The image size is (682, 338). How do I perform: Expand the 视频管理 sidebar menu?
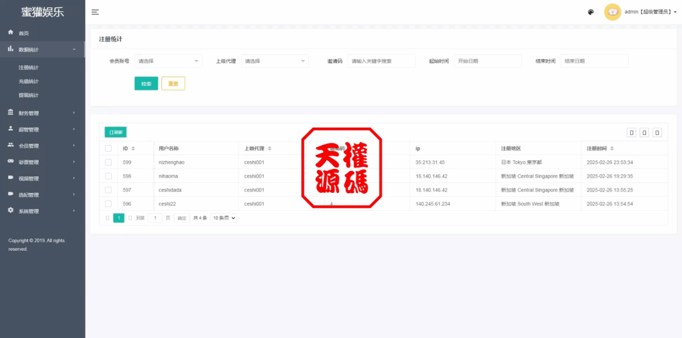click(x=43, y=178)
